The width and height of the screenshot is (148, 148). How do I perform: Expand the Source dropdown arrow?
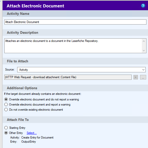pos(143,70)
